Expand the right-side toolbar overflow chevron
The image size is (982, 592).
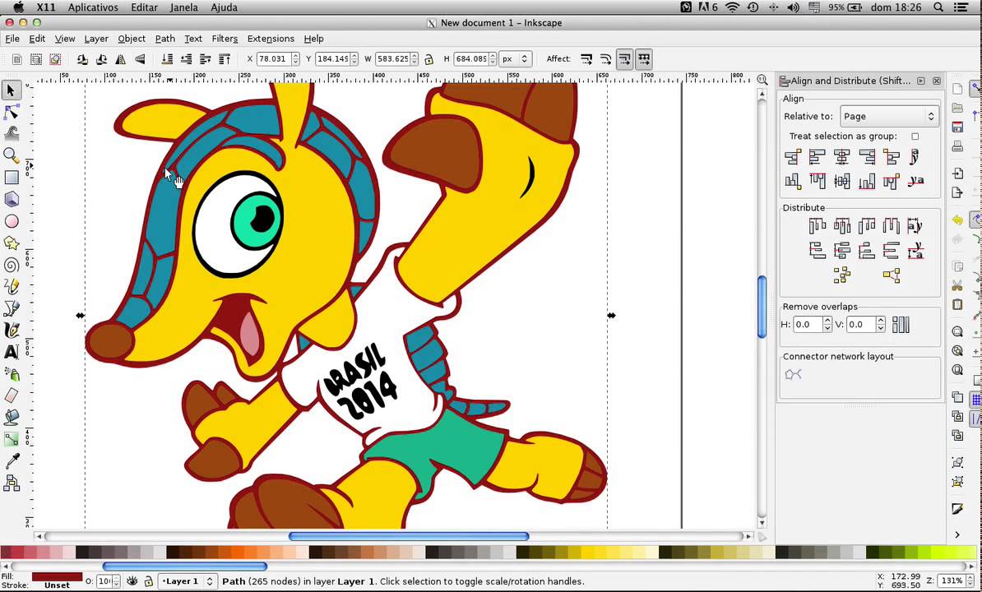tap(957, 534)
